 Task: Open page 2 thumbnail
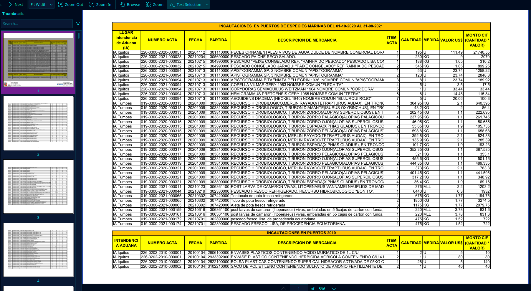[x=38, y=123]
